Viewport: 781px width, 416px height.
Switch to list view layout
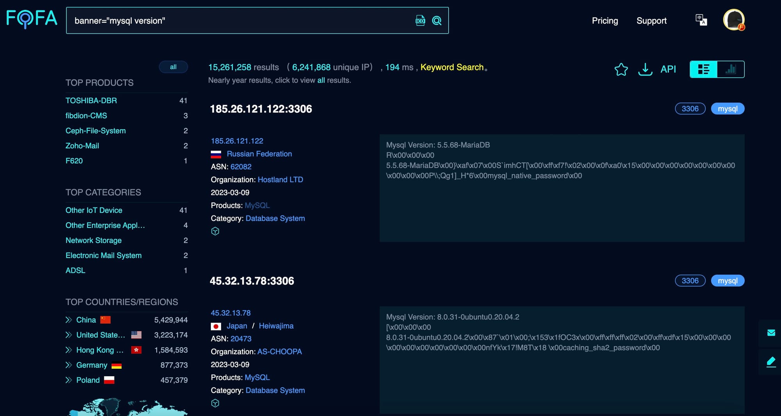pos(704,69)
